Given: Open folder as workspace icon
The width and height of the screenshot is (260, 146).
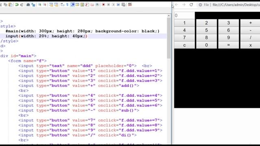Looking at the screenshot, I should pos(92,4).
